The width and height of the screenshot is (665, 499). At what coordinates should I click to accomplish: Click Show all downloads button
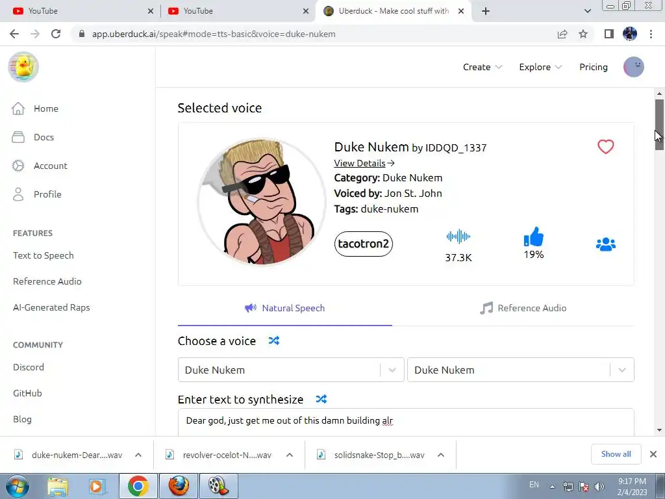(x=616, y=454)
